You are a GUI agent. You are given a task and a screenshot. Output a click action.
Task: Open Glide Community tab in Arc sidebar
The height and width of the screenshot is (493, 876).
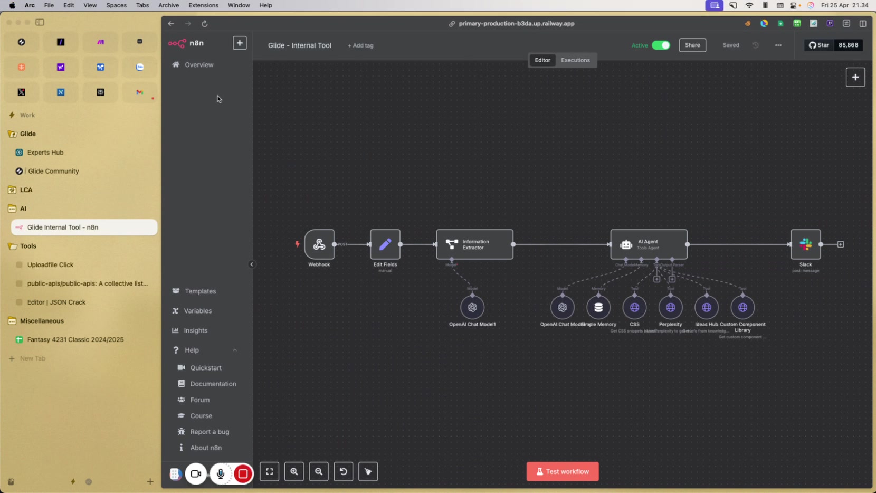click(x=53, y=171)
